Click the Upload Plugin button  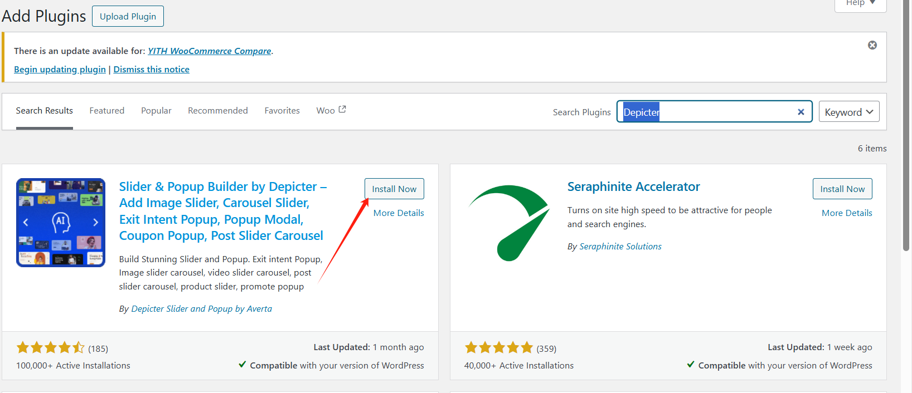128,16
